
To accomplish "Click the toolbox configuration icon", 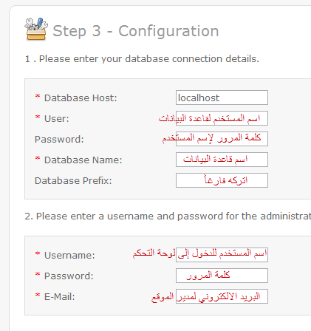I will pyautogui.click(x=36, y=29).
